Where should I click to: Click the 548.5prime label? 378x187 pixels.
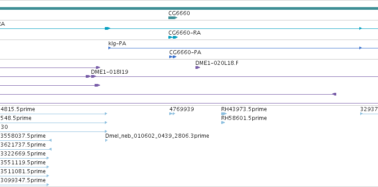tap(16, 118)
